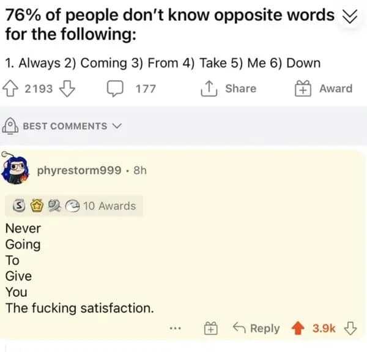Image resolution: width=367 pixels, height=352 pixels.
Task: Visit the phyrestorm999 username link
Action: click(x=79, y=170)
